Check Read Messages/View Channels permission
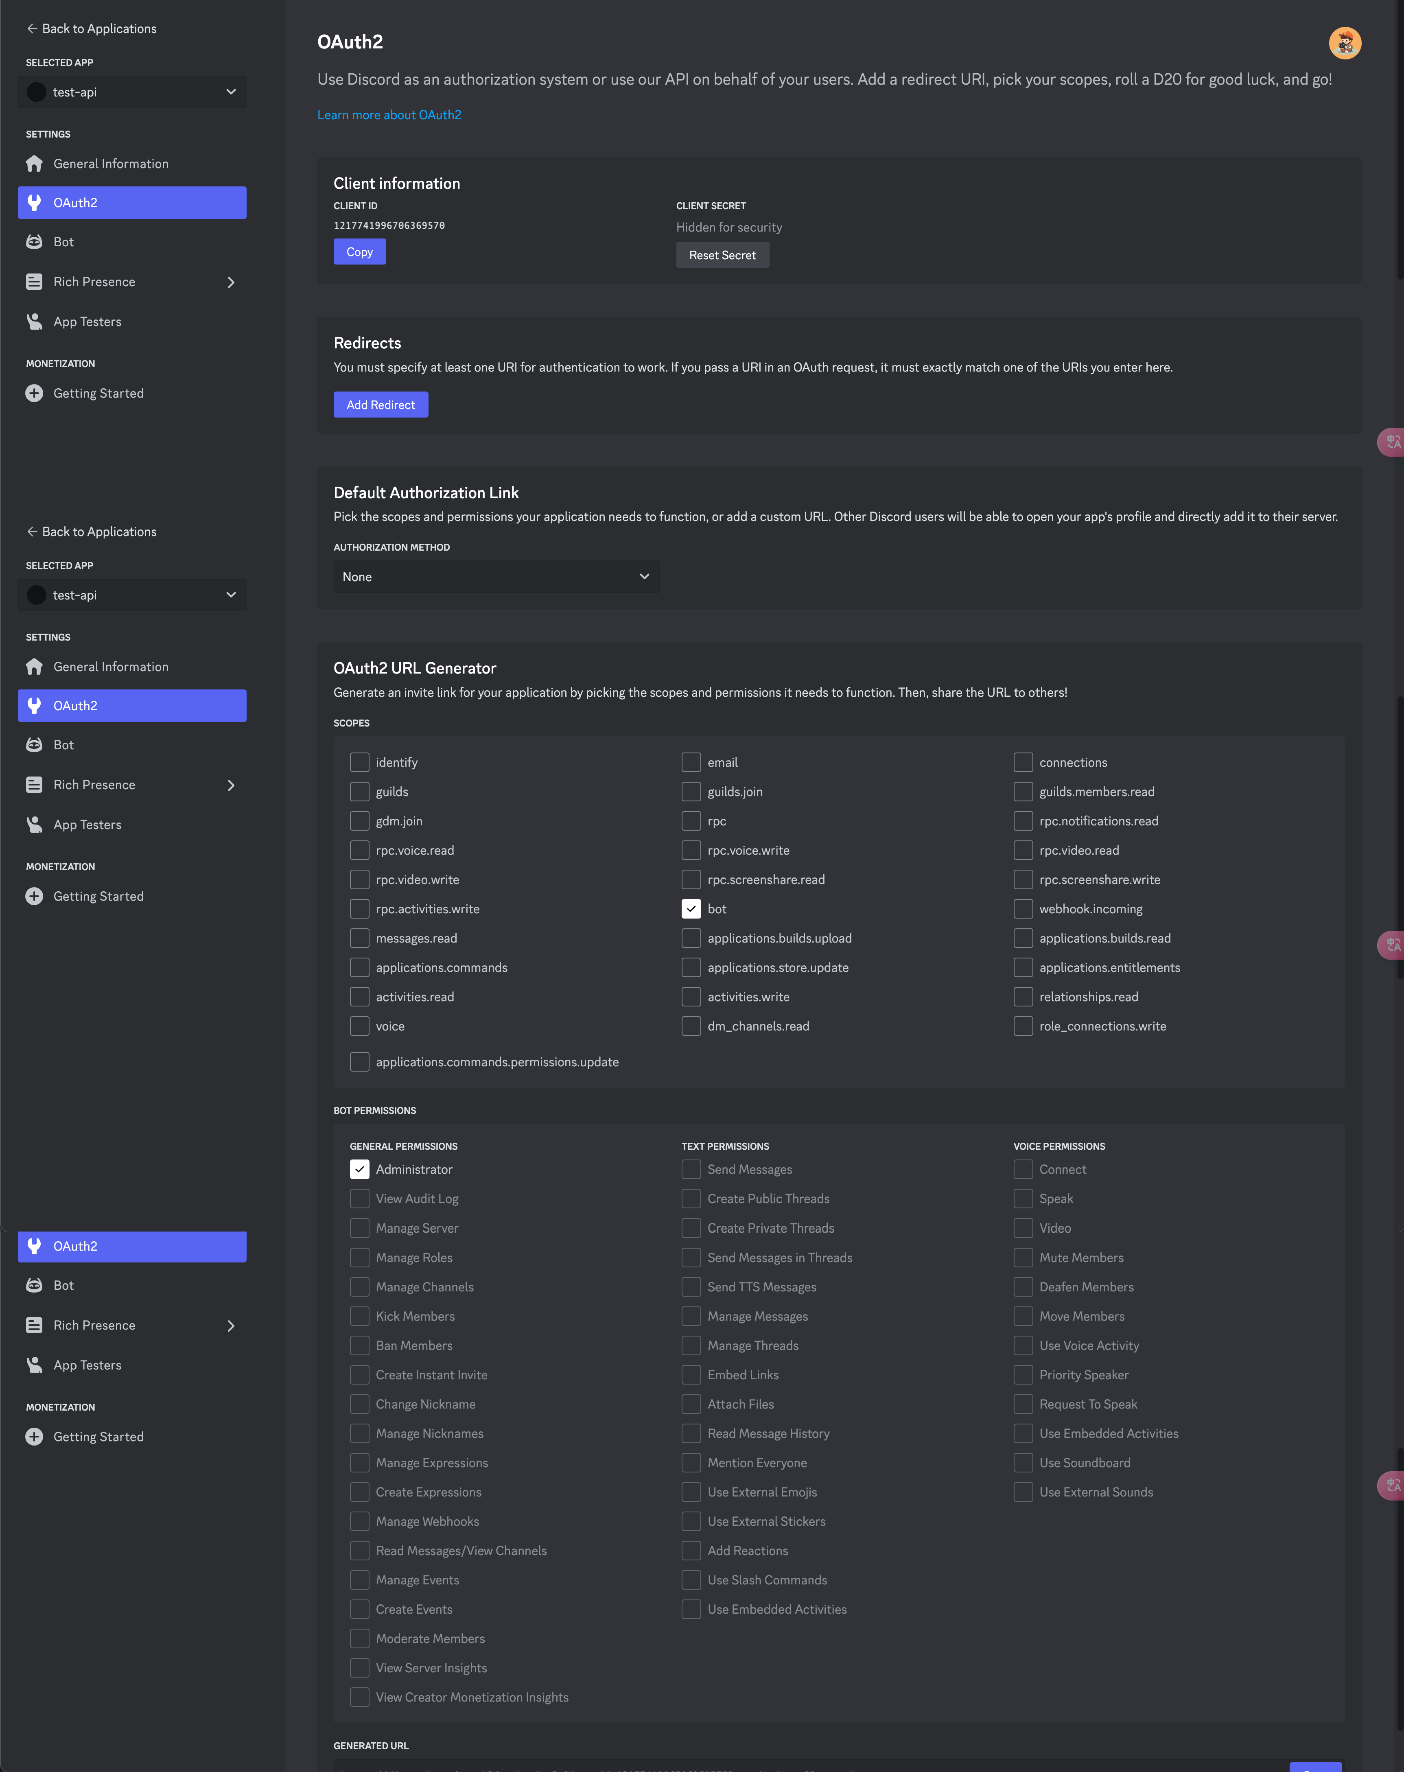 pyautogui.click(x=359, y=1551)
